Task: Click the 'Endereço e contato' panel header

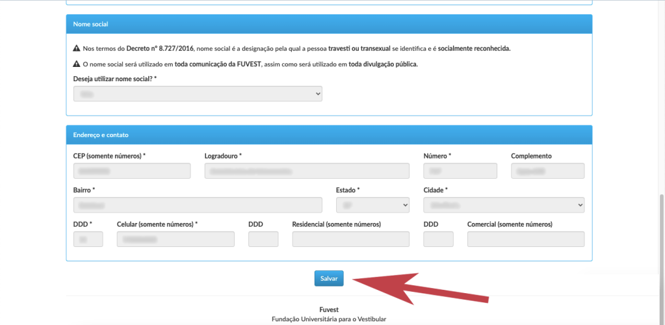Action: (x=329, y=135)
